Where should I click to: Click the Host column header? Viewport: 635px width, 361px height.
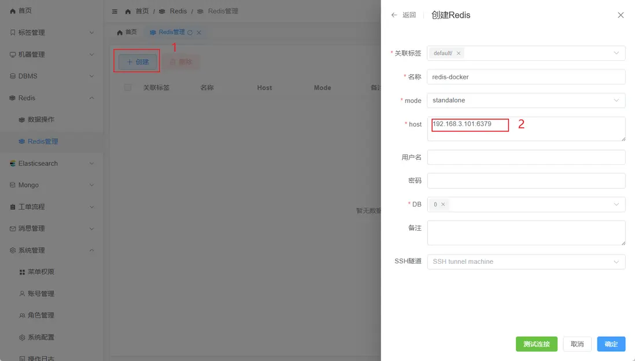click(x=264, y=87)
